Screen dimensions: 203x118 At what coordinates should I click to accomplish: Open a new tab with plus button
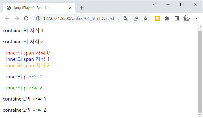point(82,8)
